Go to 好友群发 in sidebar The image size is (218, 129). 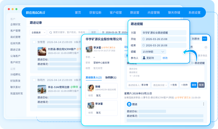tap(15, 81)
